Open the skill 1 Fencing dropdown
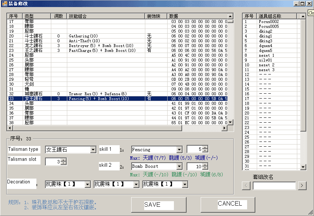314x216 pixels. [x=179, y=149]
